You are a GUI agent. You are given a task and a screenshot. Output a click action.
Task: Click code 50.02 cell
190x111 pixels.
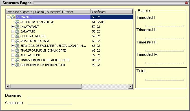point(96,17)
